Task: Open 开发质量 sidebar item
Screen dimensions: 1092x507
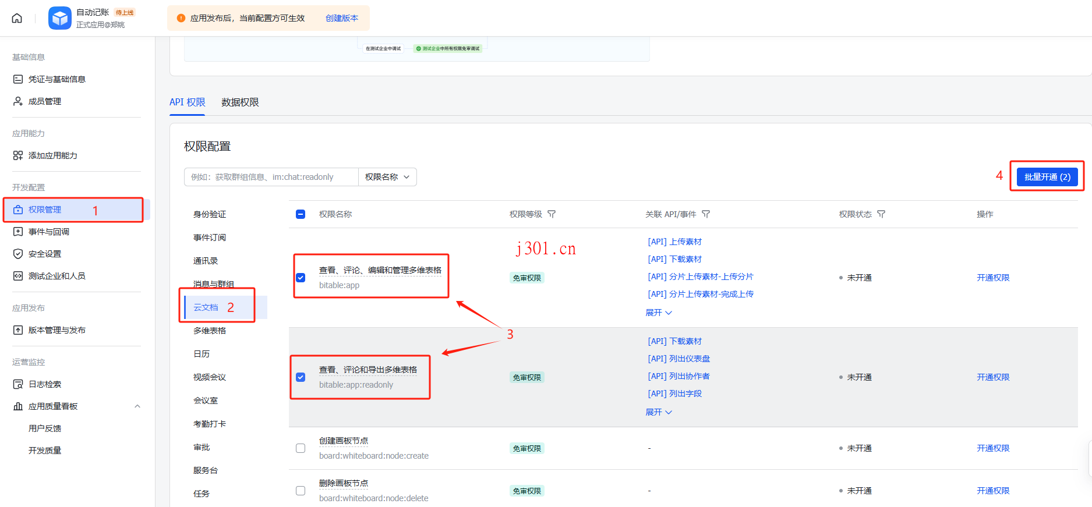Action: tap(45, 451)
